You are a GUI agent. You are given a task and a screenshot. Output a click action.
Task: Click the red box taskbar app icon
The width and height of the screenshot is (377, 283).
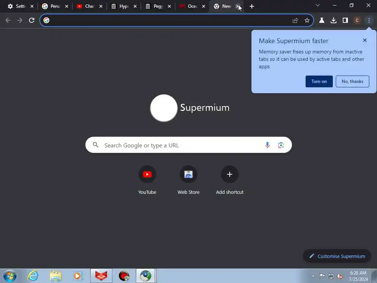point(101,276)
